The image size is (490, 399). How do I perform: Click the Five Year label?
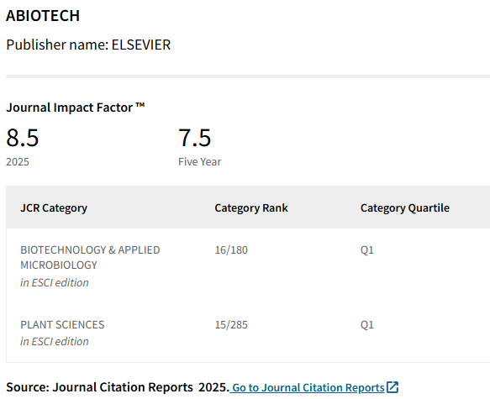click(200, 162)
